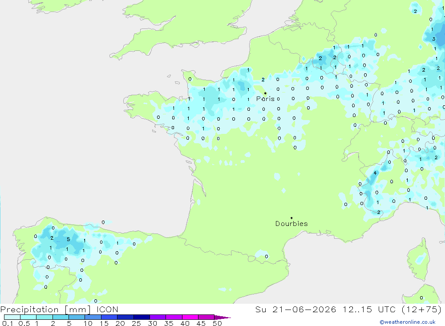Choose the 40–45 mm magenta legend swatch
445x326 pixels.
[190, 317]
